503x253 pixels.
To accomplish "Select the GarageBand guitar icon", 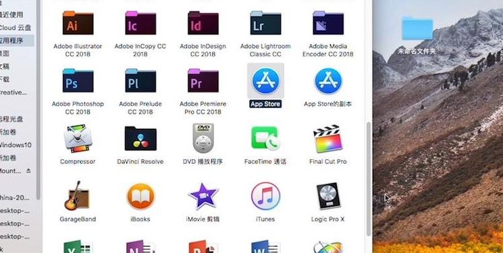I will click(x=77, y=196).
